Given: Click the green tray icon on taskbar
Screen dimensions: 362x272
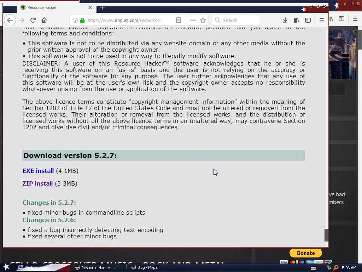Looking at the screenshot, I should coord(329,268).
